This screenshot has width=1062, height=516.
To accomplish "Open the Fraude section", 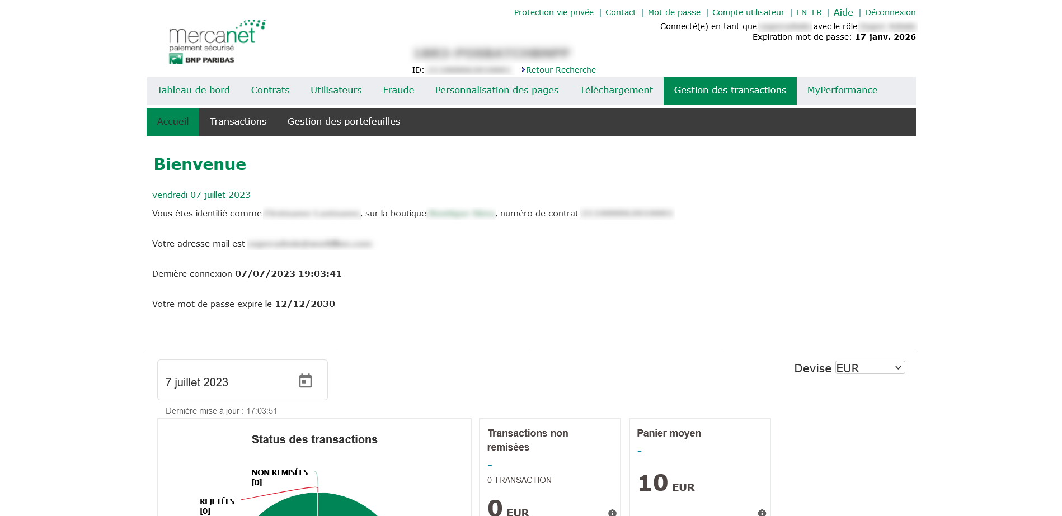I will (398, 90).
